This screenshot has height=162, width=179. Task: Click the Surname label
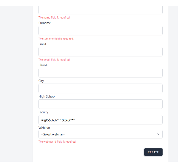point(45,23)
